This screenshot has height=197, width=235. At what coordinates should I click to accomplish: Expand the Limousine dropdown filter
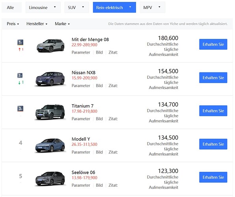click(x=43, y=7)
